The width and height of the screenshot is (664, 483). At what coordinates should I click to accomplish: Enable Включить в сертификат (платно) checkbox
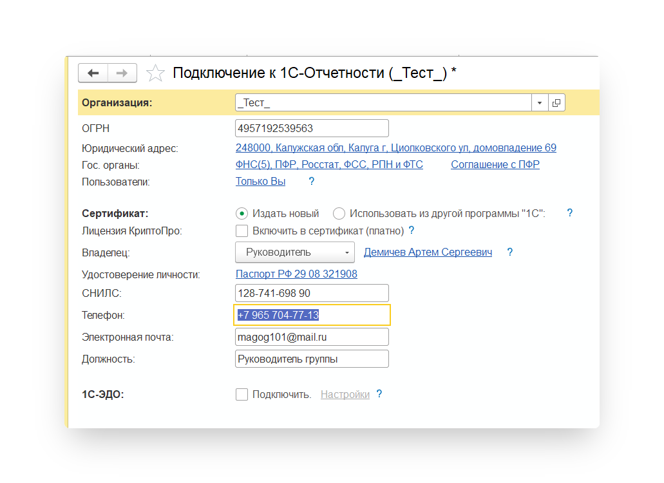coord(242,231)
